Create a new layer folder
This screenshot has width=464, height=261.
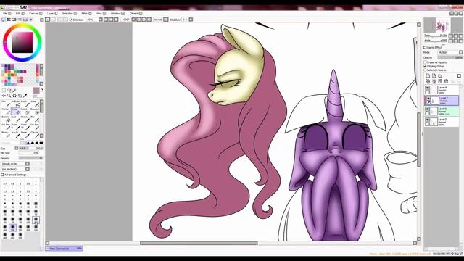pos(440,76)
